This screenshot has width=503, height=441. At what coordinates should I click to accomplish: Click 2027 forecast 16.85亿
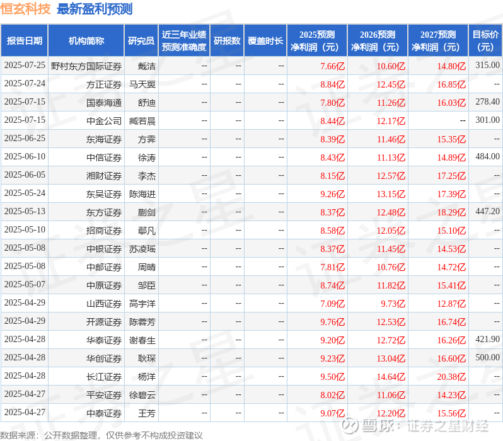click(452, 84)
